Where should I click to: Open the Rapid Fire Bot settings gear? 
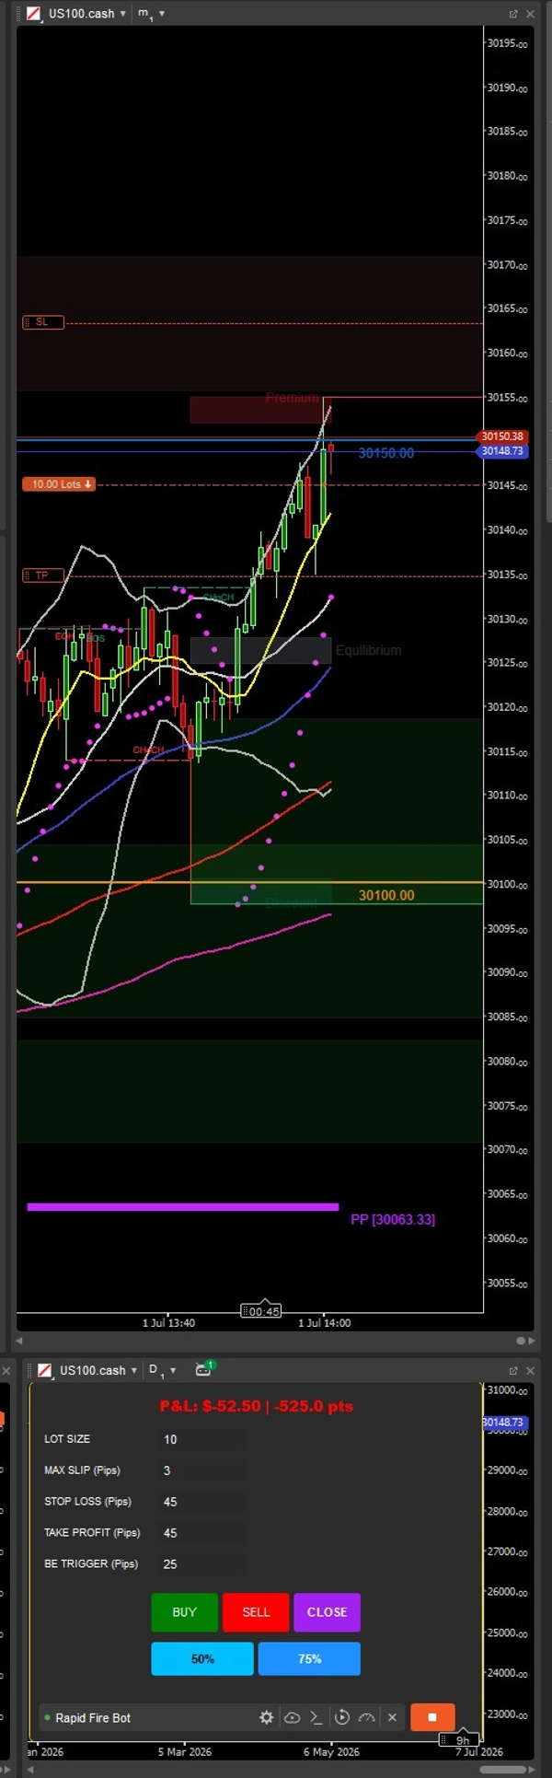pos(266,1717)
